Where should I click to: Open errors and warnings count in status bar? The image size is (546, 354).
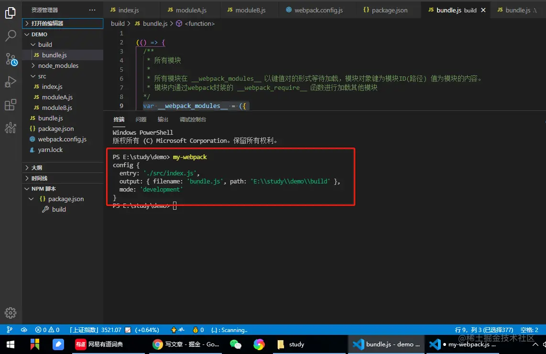coord(47,330)
